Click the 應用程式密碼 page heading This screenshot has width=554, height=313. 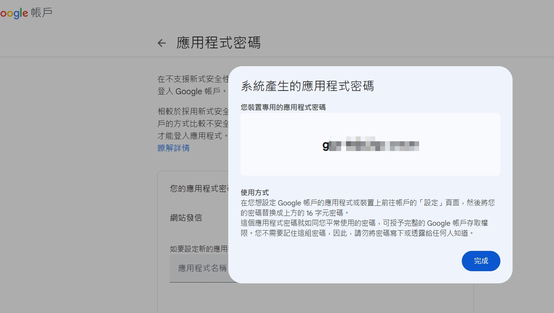pyautogui.click(x=219, y=43)
